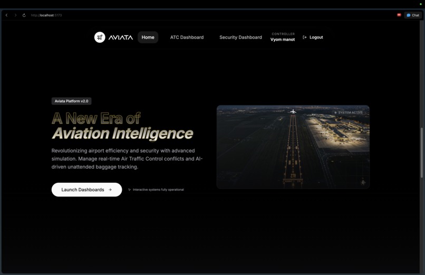Open the Security Dashboard tab

(240, 37)
